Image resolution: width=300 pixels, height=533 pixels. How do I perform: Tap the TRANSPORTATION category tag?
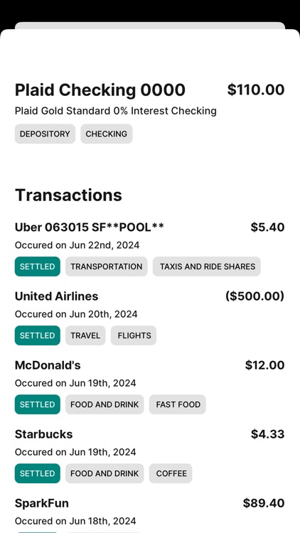107,266
